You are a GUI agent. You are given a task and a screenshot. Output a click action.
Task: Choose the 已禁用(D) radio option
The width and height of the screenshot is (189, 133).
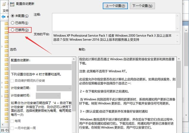(x=12, y=30)
